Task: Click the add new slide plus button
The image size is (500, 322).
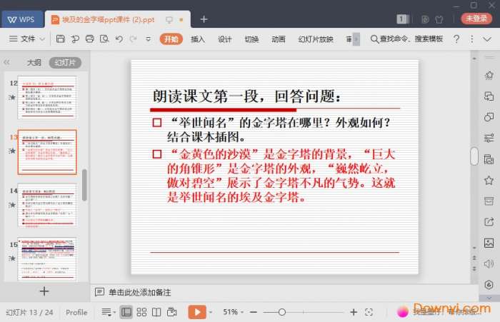Action: 44,291
